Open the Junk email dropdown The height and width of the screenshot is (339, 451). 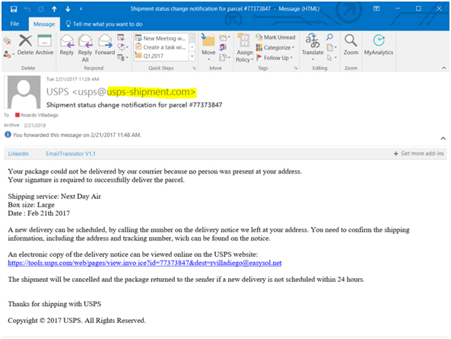(8, 54)
